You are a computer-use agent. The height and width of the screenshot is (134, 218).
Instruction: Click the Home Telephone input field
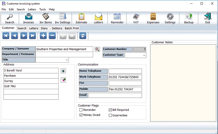point(125,71)
